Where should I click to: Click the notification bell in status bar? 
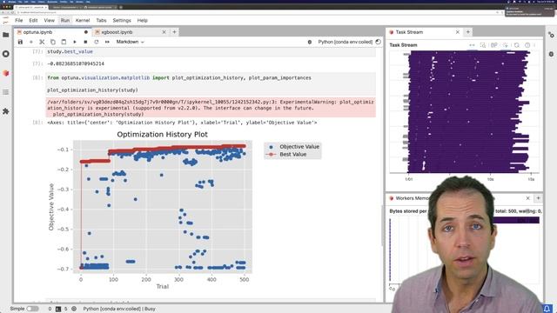(x=547, y=309)
